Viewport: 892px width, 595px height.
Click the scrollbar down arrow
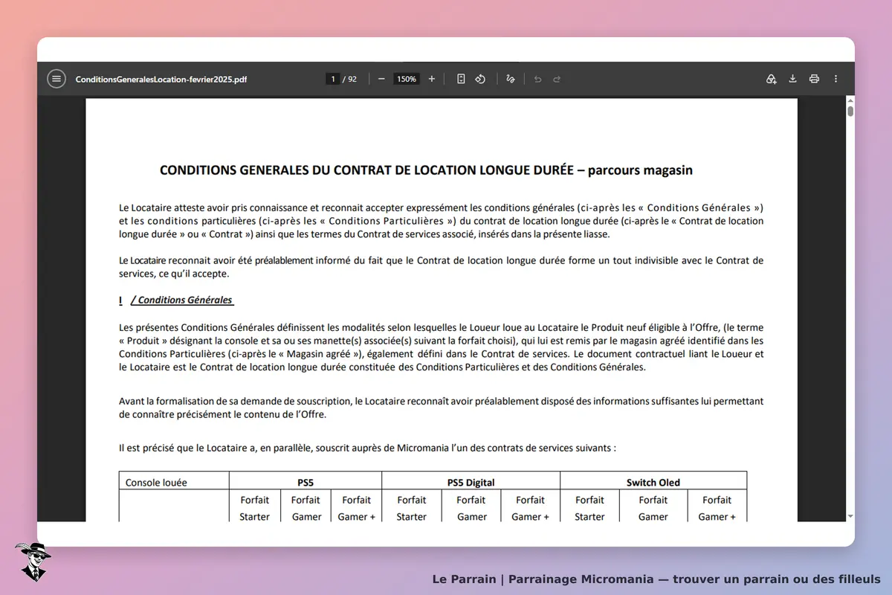(x=850, y=515)
